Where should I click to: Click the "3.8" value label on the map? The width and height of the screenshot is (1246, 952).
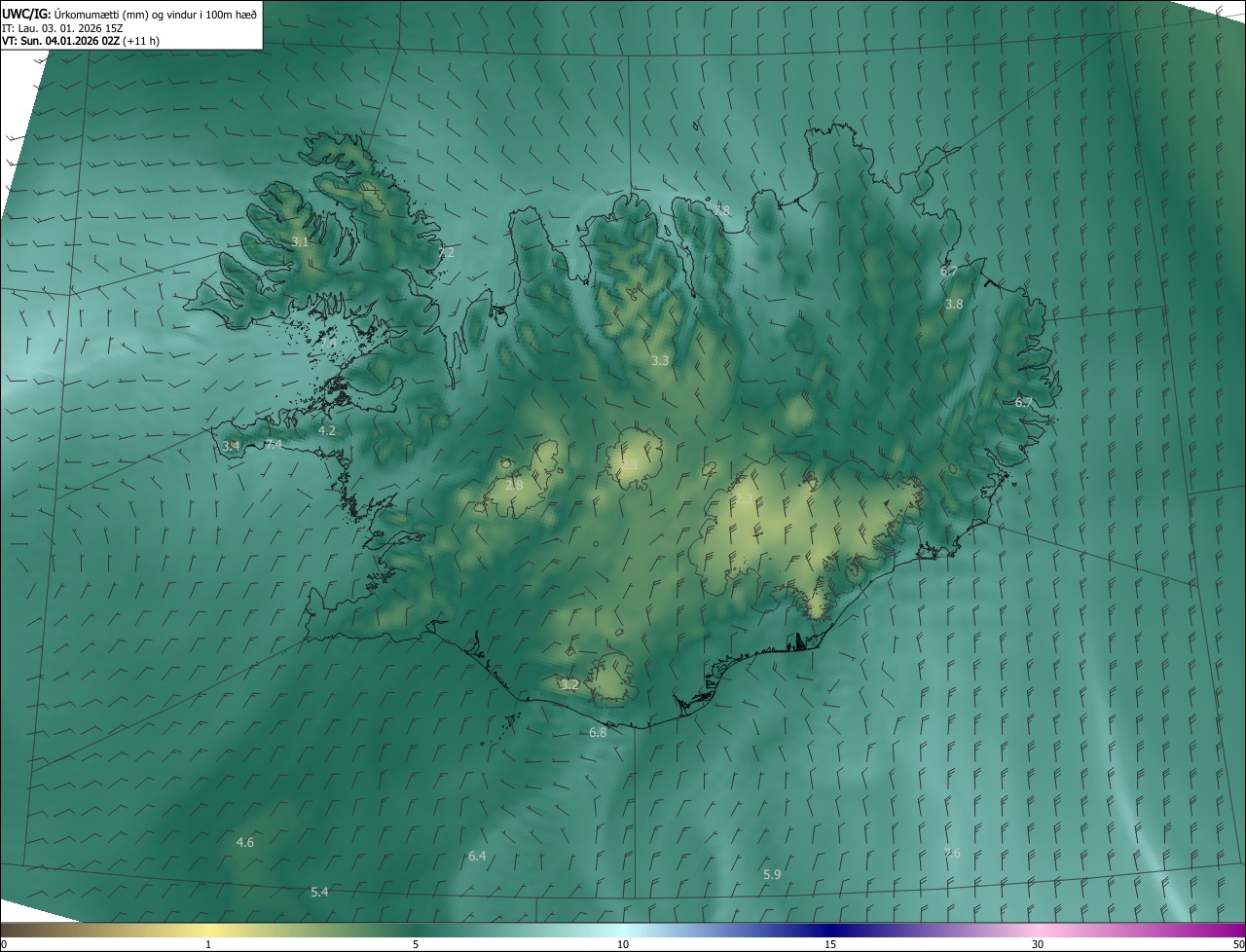pos(954,304)
